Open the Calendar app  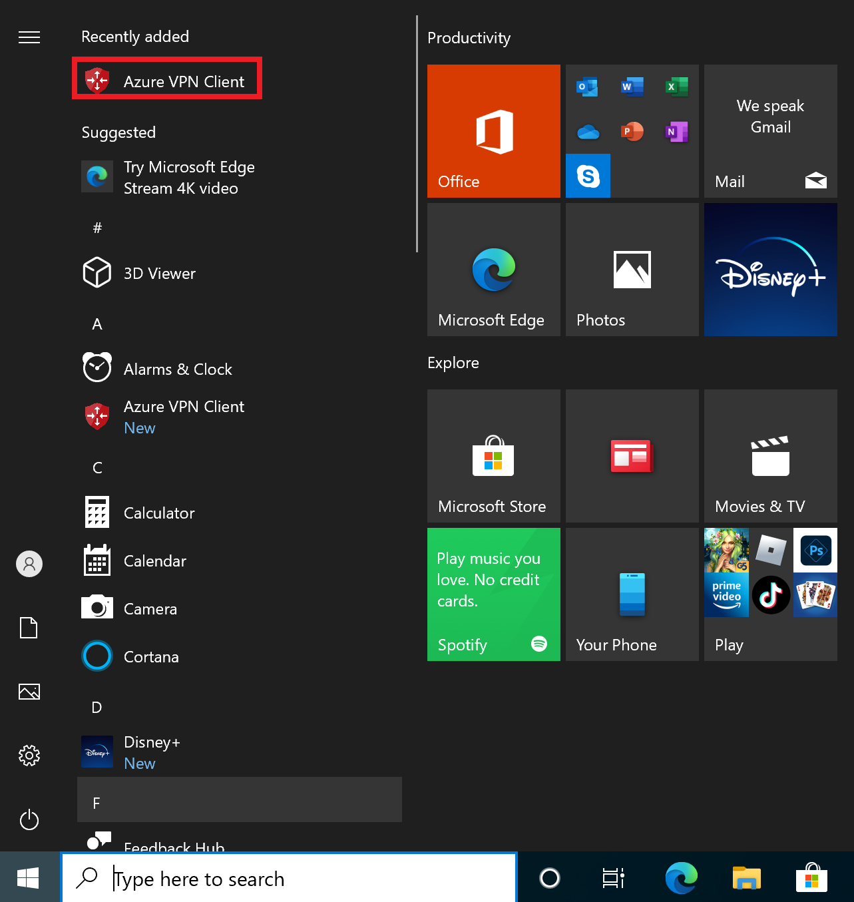[x=240, y=561]
